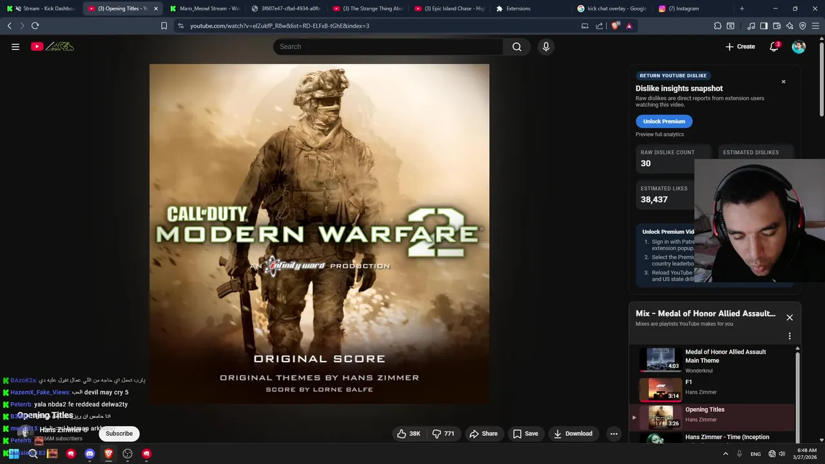Switch to Epic Island Chase tab
Screen dimensions: 825x464
pyautogui.click(x=449, y=8)
